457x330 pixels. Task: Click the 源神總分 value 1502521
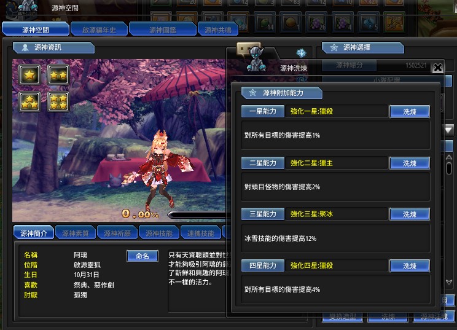pos(416,65)
